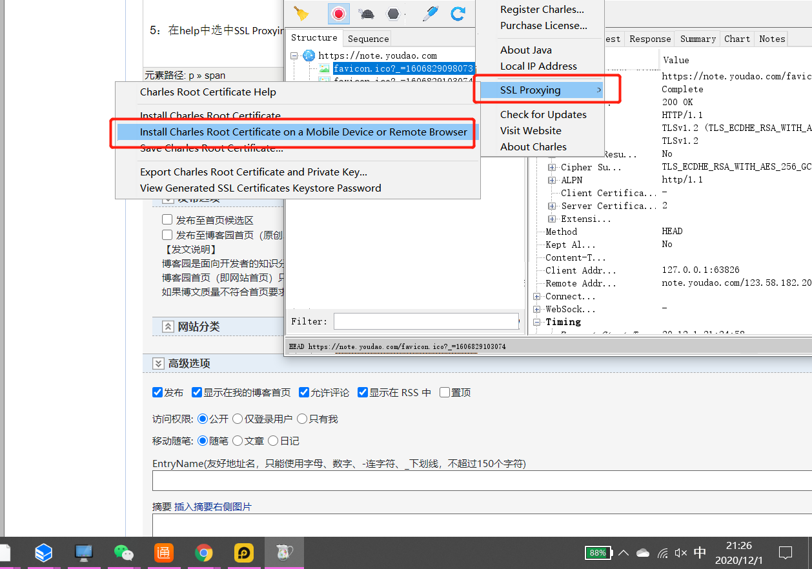Open the notification center icon
This screenshot has width=812, height=569.
pos(786,553)
